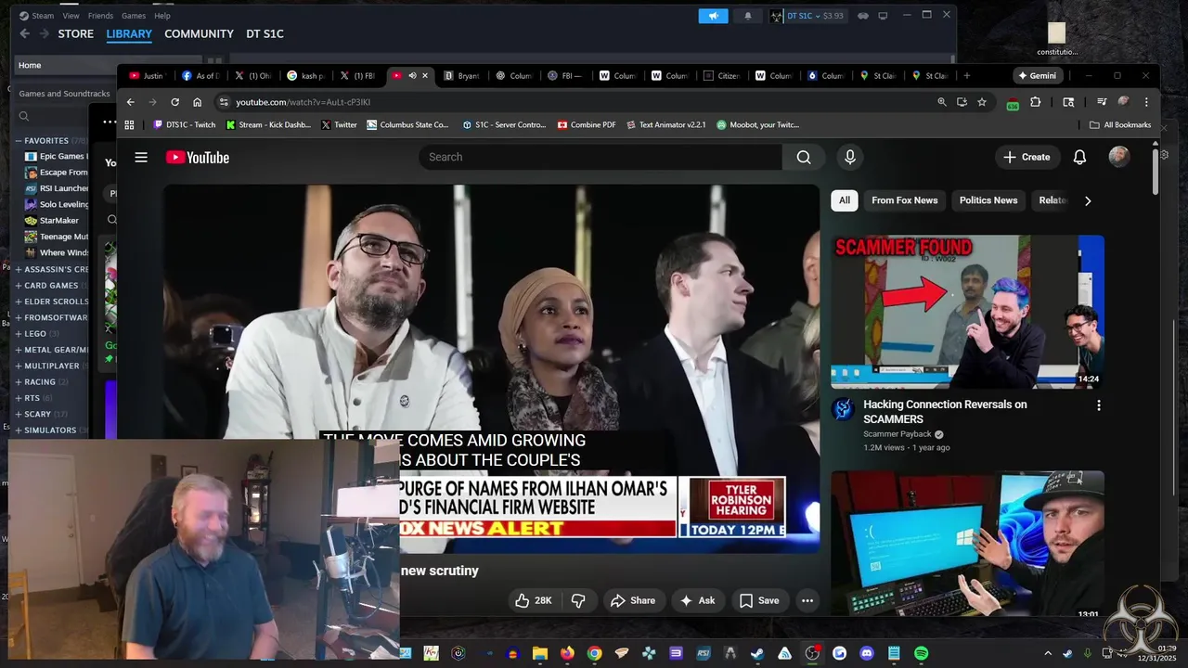
Task: Open more actions menu beside Save
Action: pyautogui.click(x=807, y=600)
